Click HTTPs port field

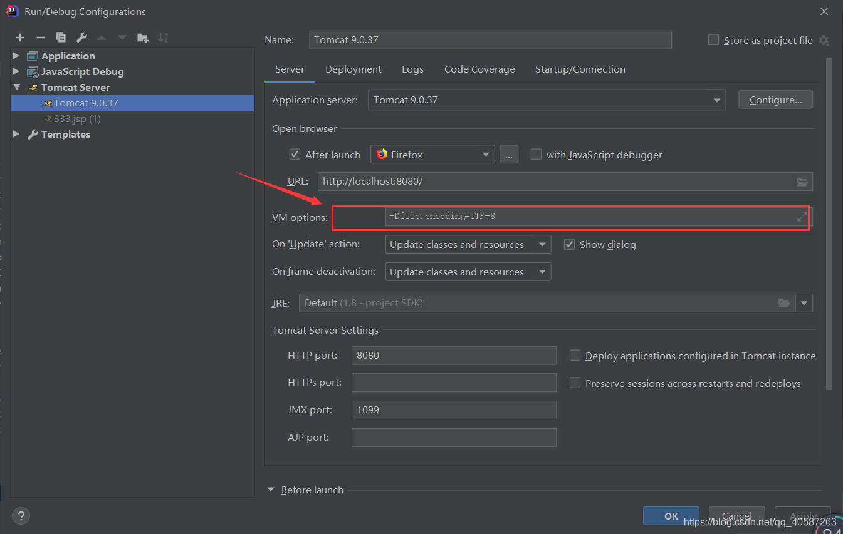[454, 383]
